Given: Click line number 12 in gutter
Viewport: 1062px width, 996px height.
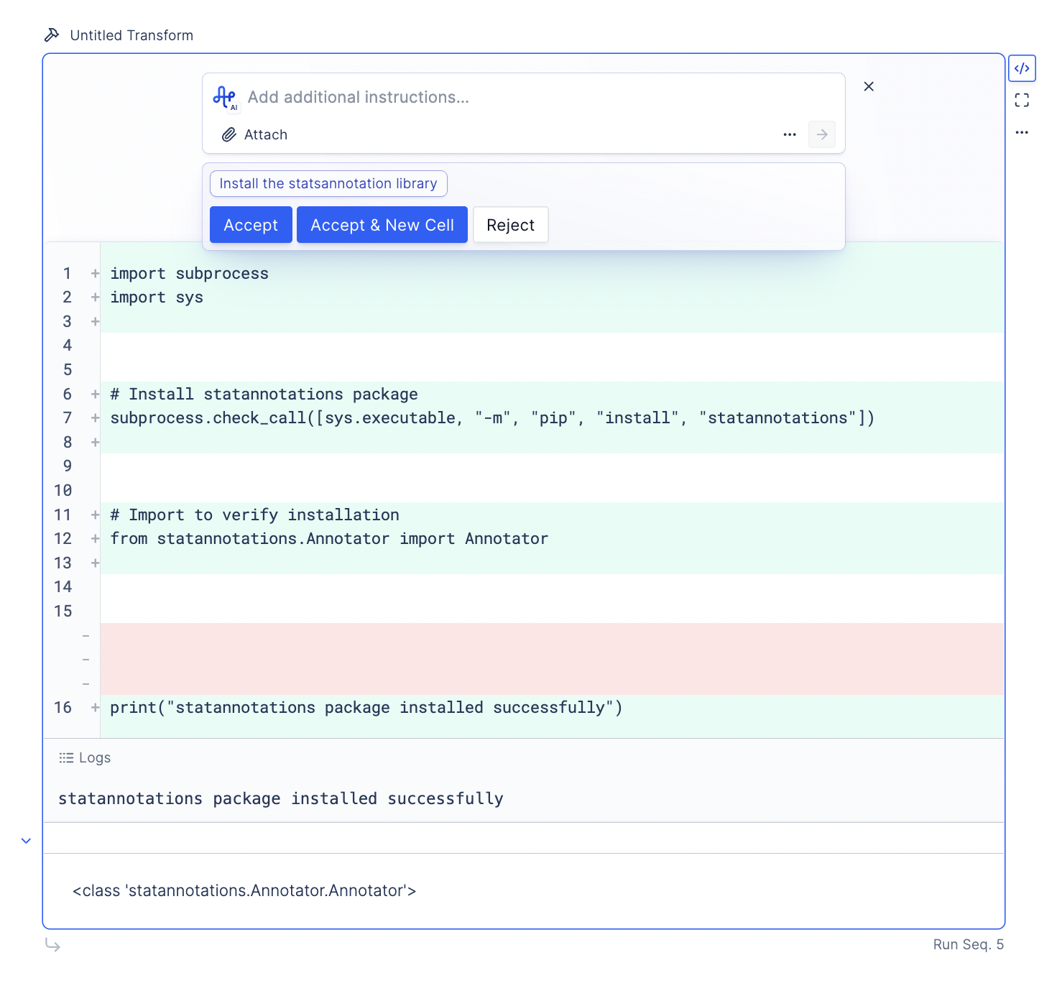Looking at the screenshot, I should tap(63, 539).
